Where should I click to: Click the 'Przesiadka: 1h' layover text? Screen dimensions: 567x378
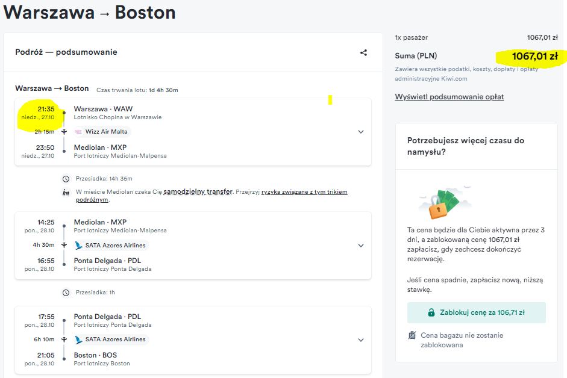[x=95, y=293]
